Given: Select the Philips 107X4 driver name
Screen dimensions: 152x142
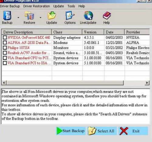Looking at the screenshot, I should pyautogui.click(x=19, y=48).
